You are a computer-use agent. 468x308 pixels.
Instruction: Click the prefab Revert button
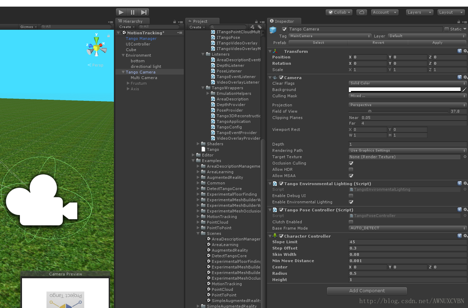(x=378, y=43)
